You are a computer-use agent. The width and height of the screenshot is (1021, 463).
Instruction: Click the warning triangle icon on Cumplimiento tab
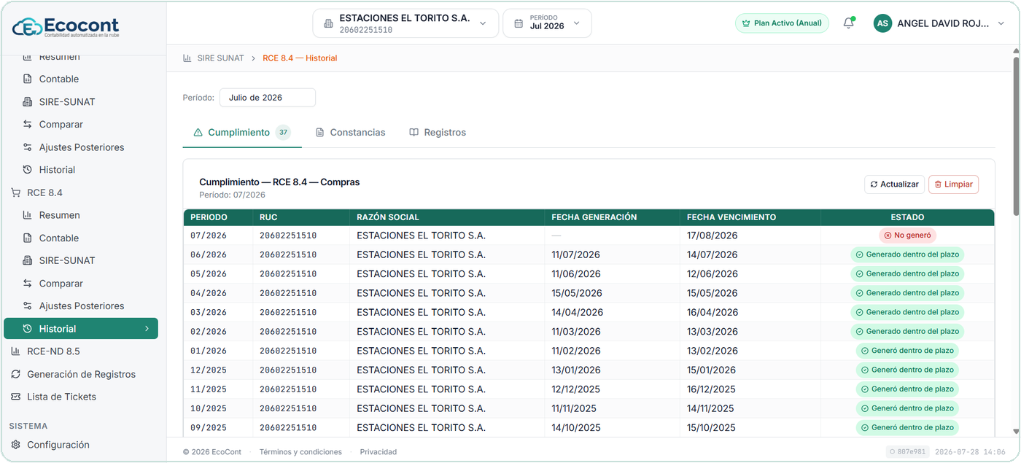(x=198, y=133)
